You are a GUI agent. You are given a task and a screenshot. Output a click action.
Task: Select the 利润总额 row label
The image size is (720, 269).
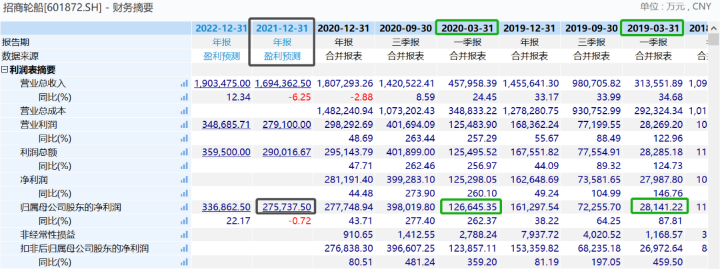point(39,152)
